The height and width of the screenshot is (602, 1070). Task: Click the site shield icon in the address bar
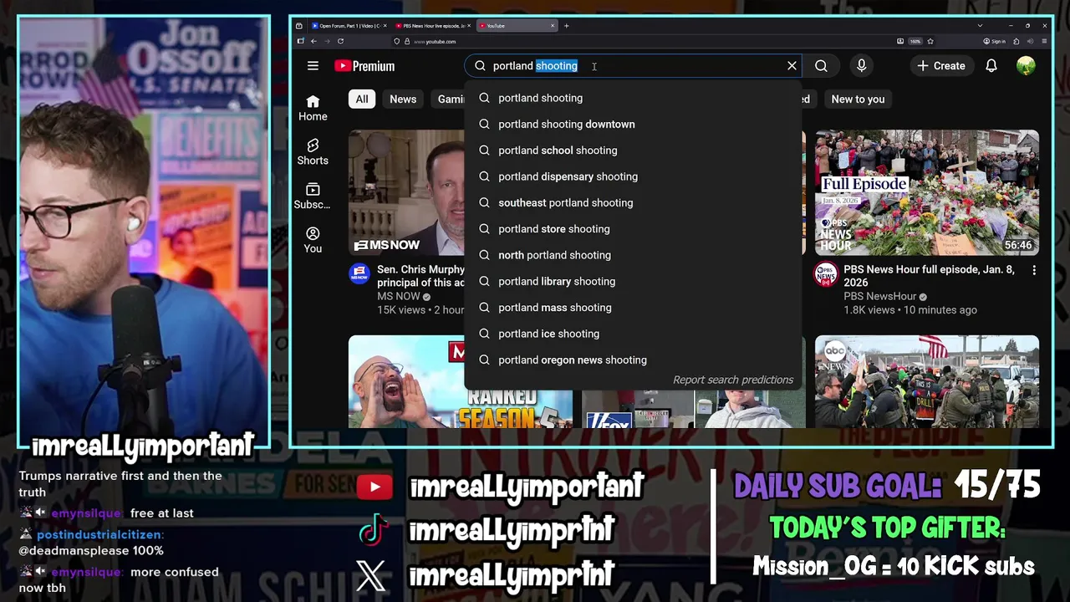coord(396,41)
